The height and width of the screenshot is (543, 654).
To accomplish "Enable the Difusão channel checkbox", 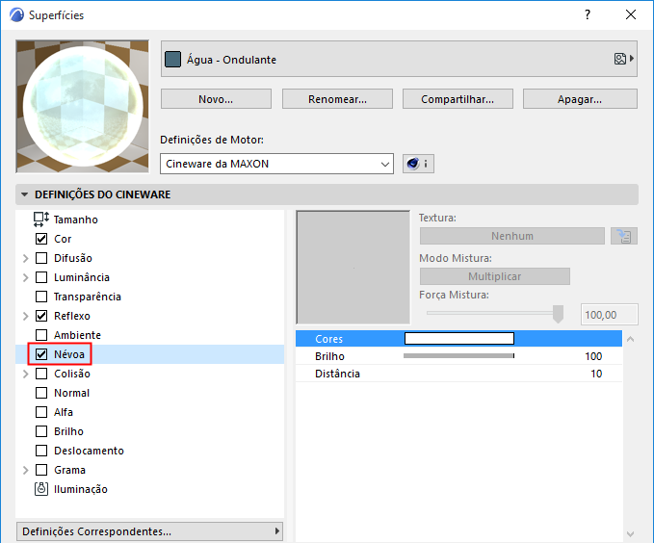I will coord(41,258).
